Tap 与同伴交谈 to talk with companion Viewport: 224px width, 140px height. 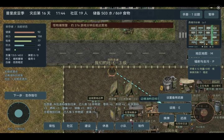[181, 124]
